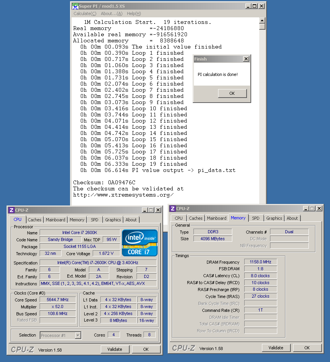Click the Super PI scrollbar up arrow

(x=262, y=20)
